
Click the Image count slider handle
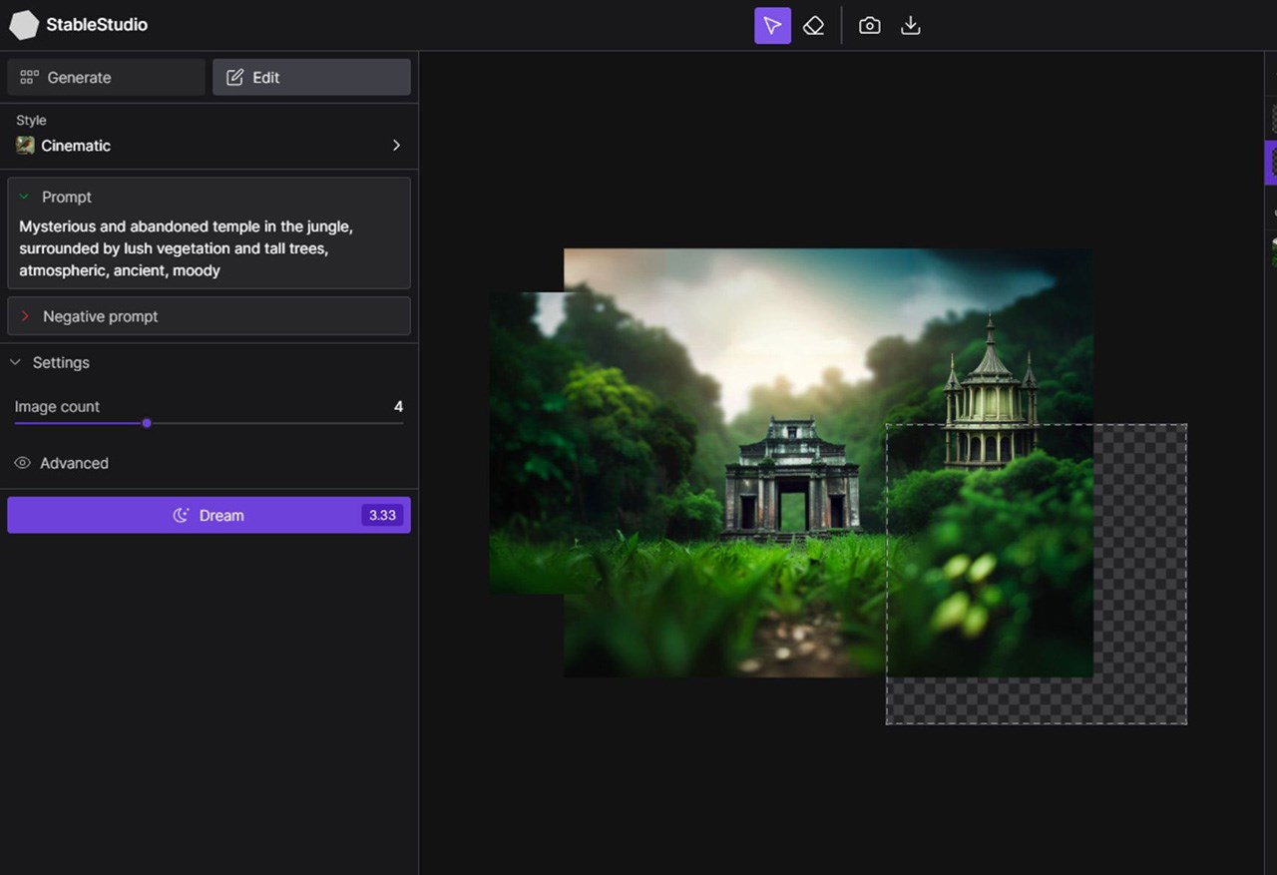tap(147, 423)
